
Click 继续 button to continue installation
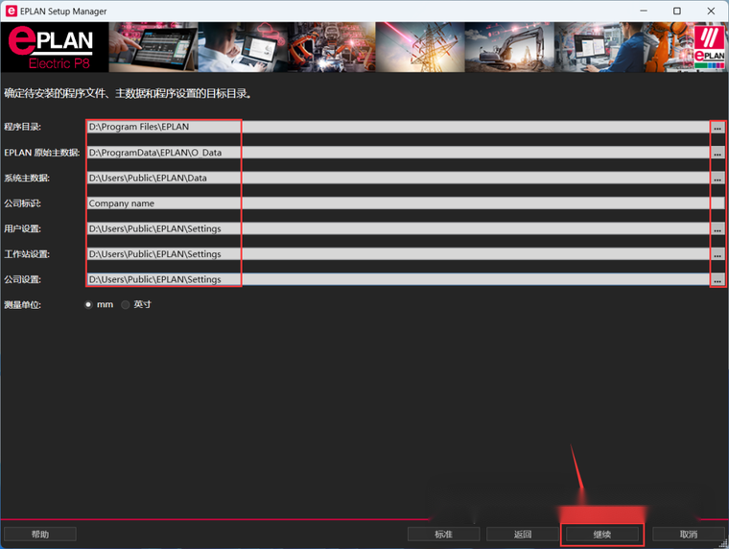[x=601, y=534]
